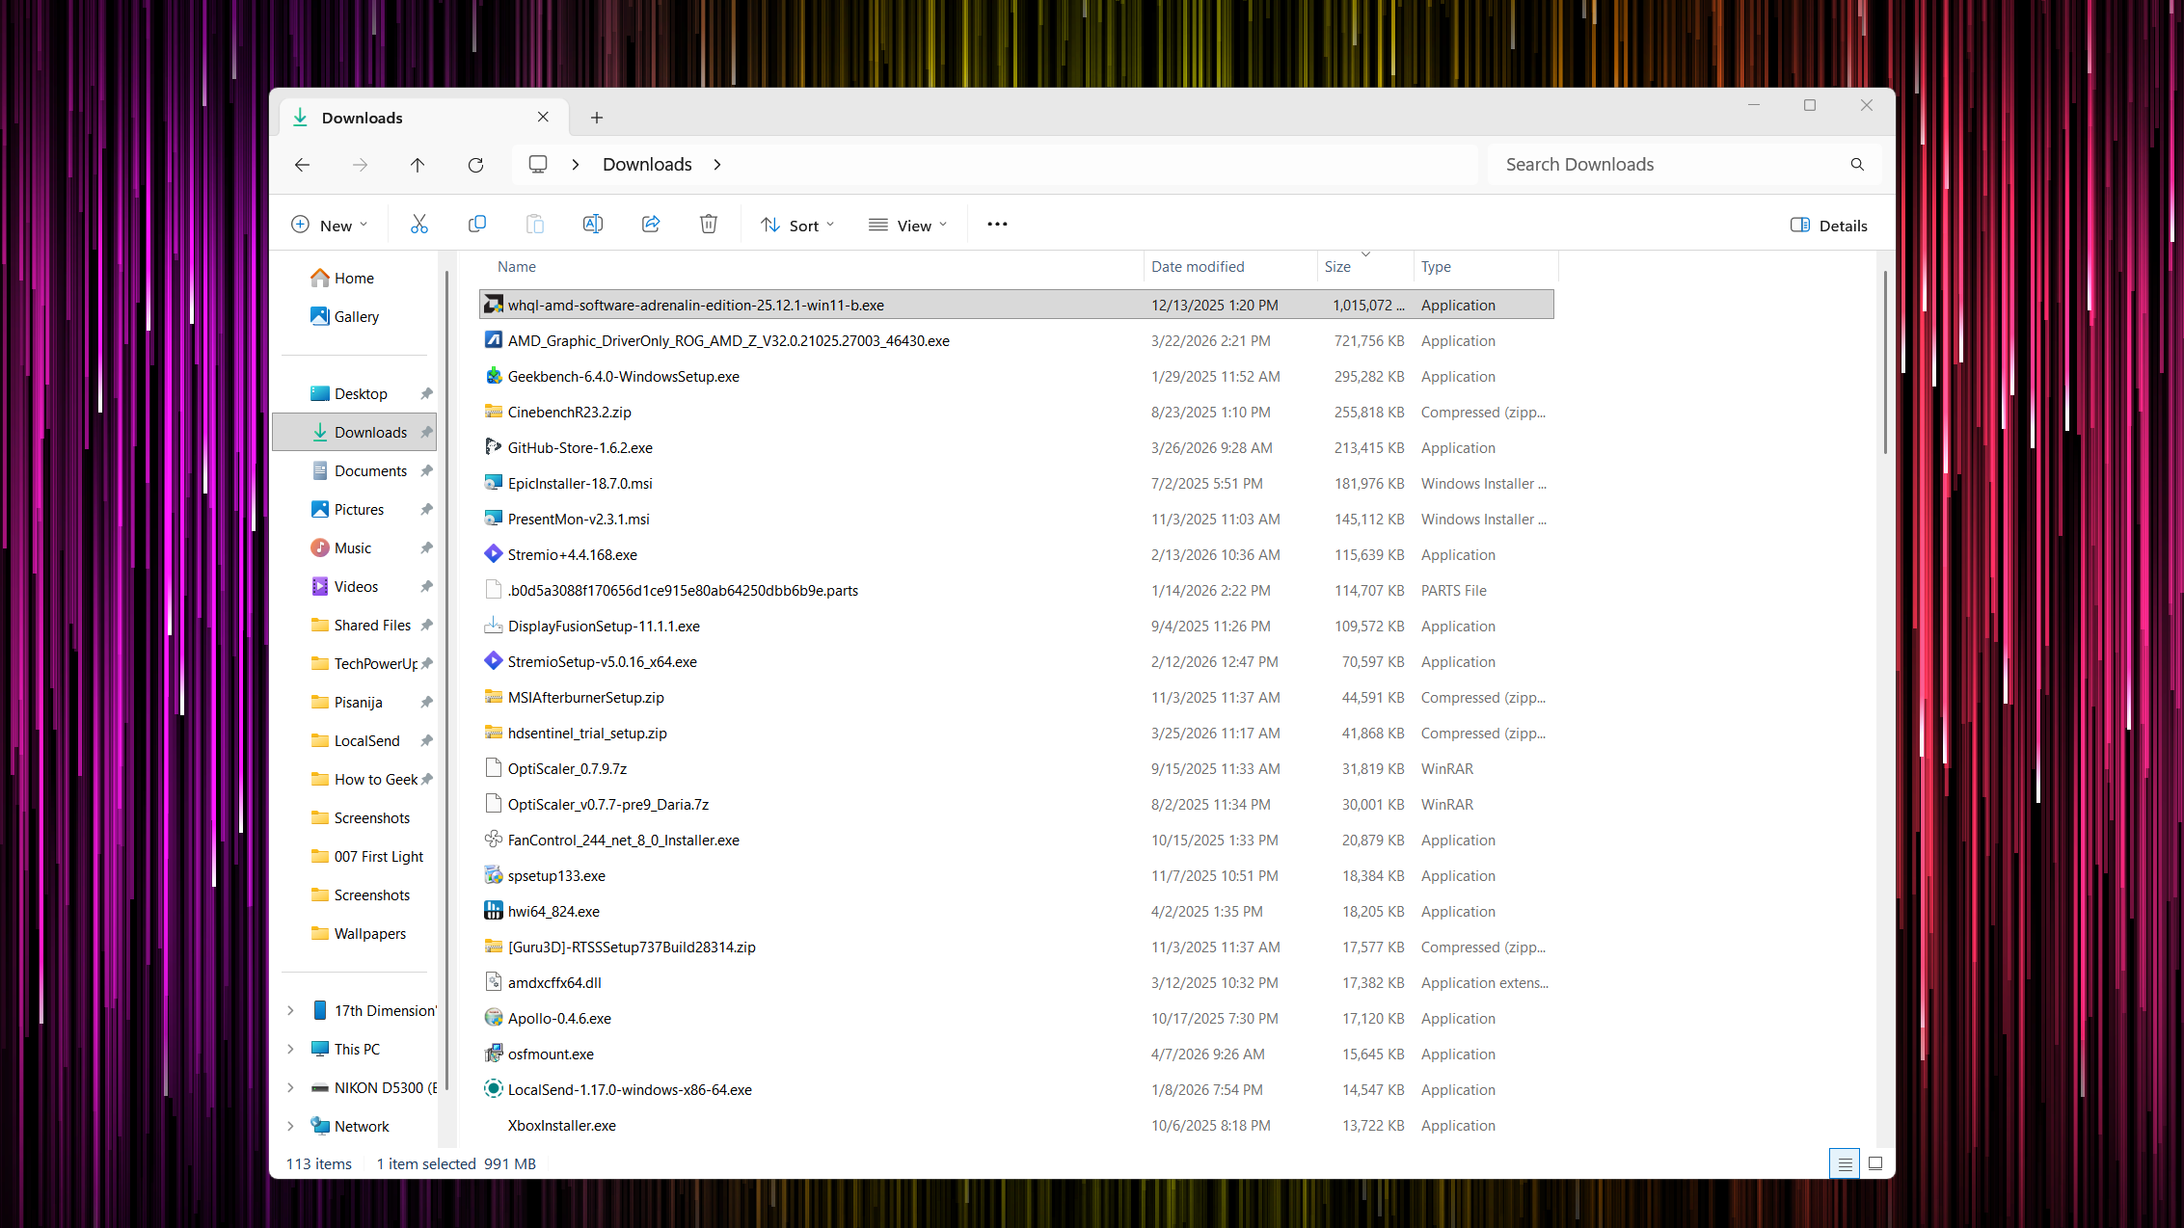
Task: Sort by the Name column header
Action: (x=810, y=267)
